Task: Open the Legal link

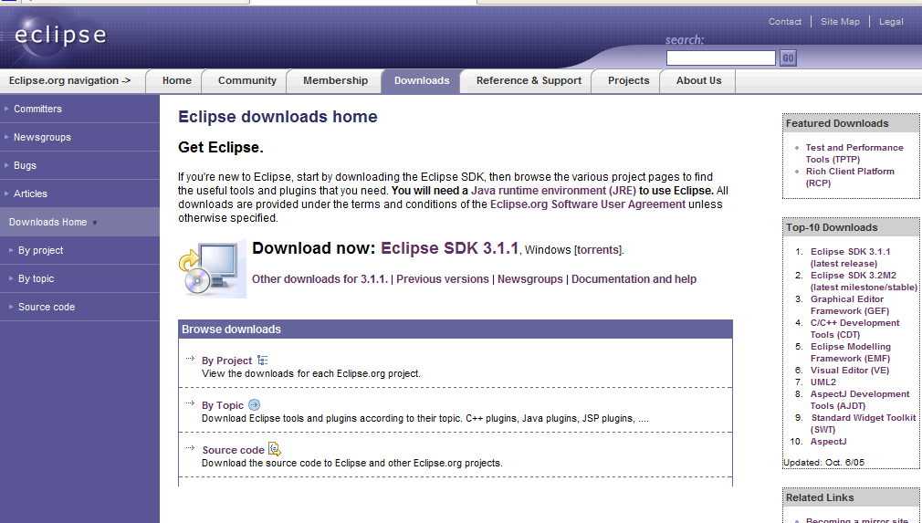Action: (891, 22)
